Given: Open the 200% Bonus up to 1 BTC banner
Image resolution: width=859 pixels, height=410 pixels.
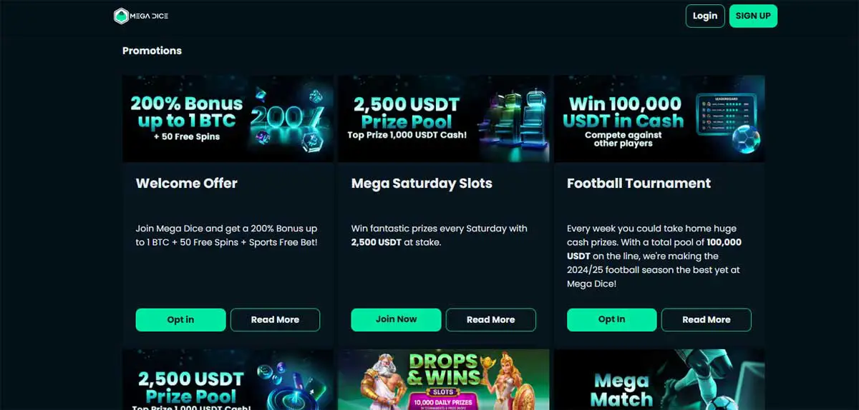Looking at the screenshot, I should click(228, 119).
